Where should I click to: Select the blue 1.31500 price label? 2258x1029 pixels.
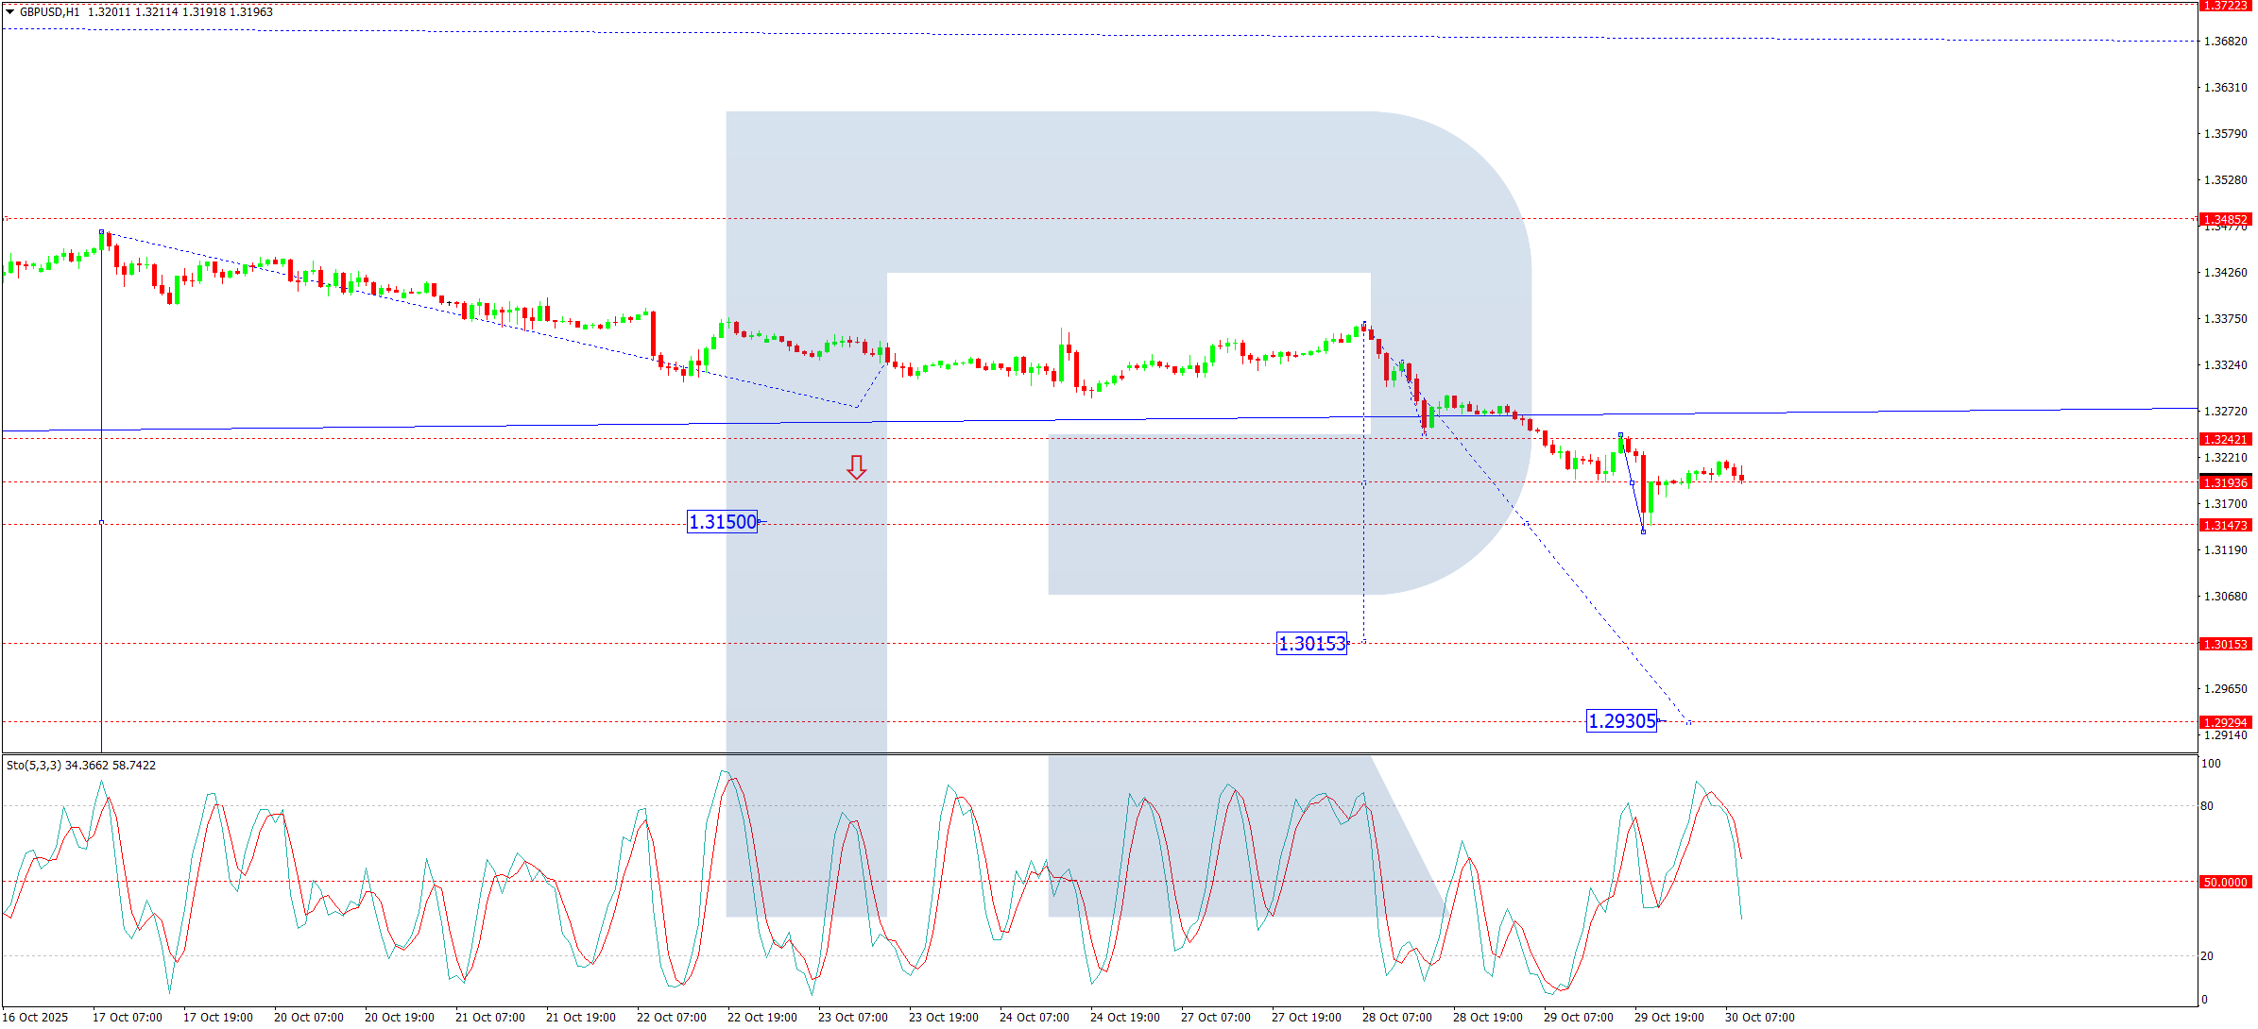tap(722, 522)
